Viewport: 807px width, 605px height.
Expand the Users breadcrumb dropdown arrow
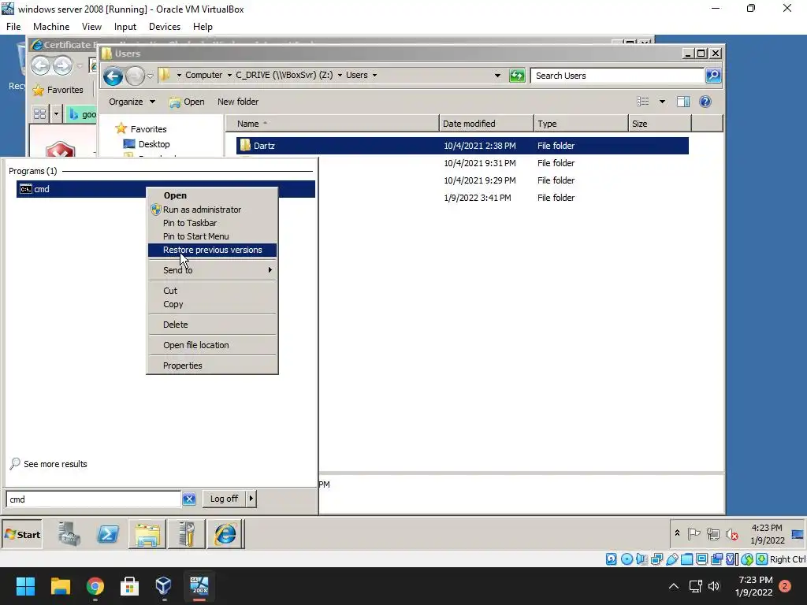click(374, 75)
